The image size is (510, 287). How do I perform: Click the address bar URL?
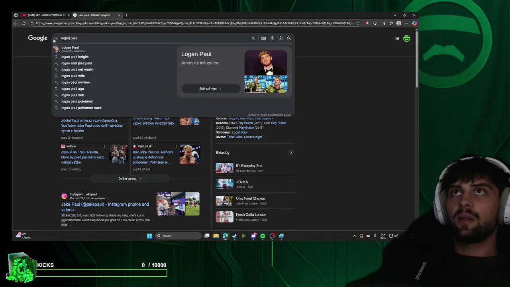click(194, 23)
